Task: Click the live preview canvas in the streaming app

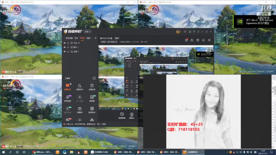Action: pos(156,77)
